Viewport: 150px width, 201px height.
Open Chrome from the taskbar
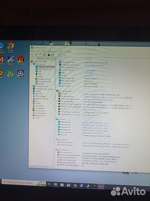[x=75, y=185]
